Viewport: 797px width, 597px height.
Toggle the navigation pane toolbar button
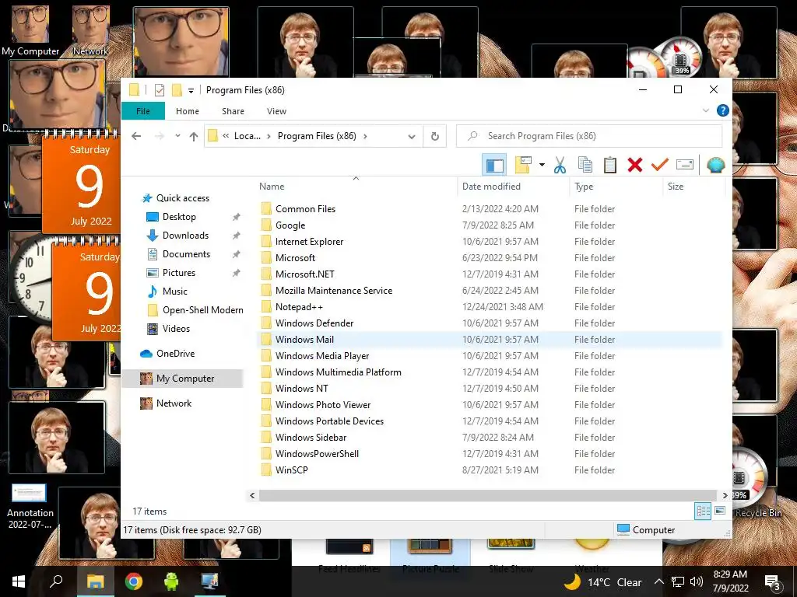(x=494, y=165)
